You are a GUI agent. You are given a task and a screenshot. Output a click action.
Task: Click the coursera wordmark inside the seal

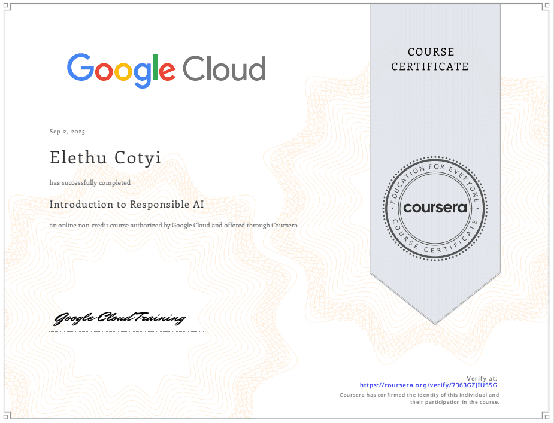pos(435,208)
